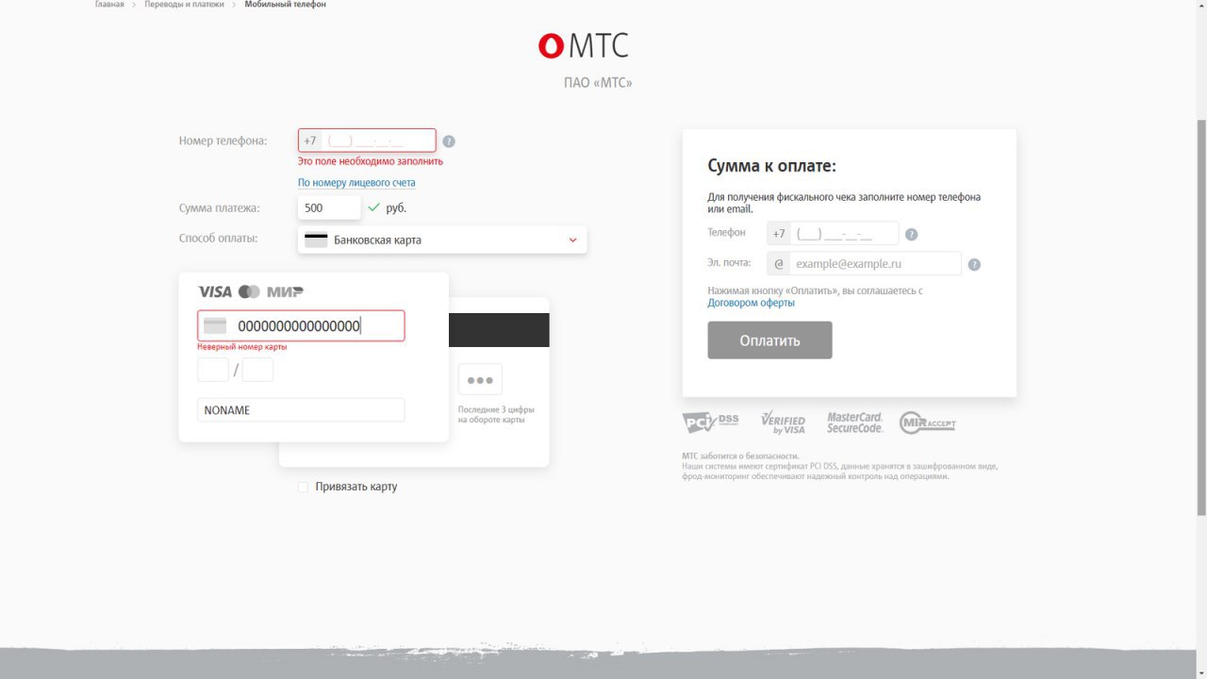Click the help icon next to receipt phone field

pos(911,235)
